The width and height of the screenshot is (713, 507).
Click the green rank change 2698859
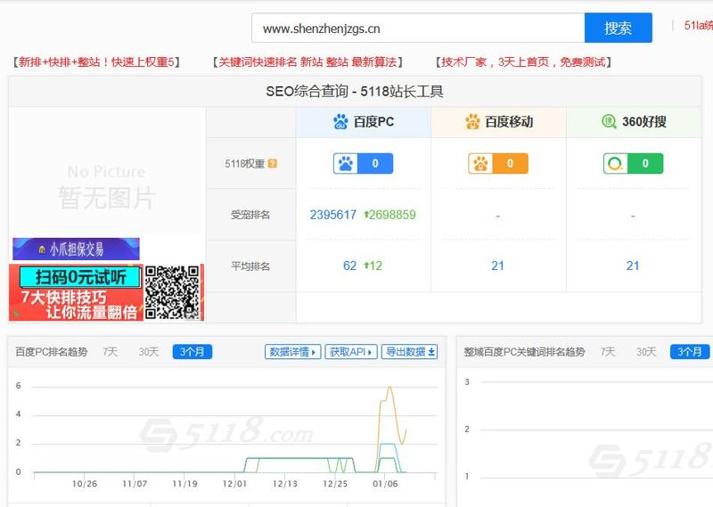[x=389, y=215]
